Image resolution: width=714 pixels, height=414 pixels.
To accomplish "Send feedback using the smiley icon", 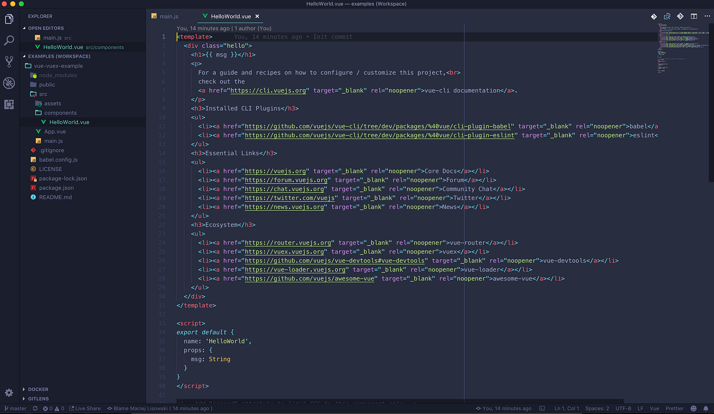I will coord(693,409).
